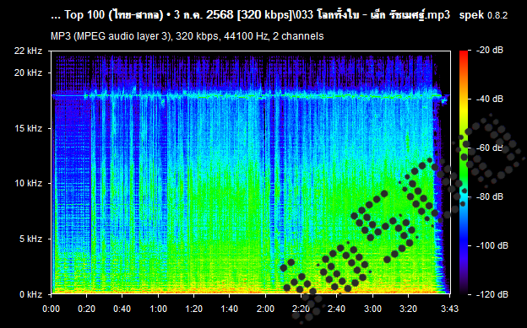Click the '20 kHz' frequency axis label

(28, 73)
